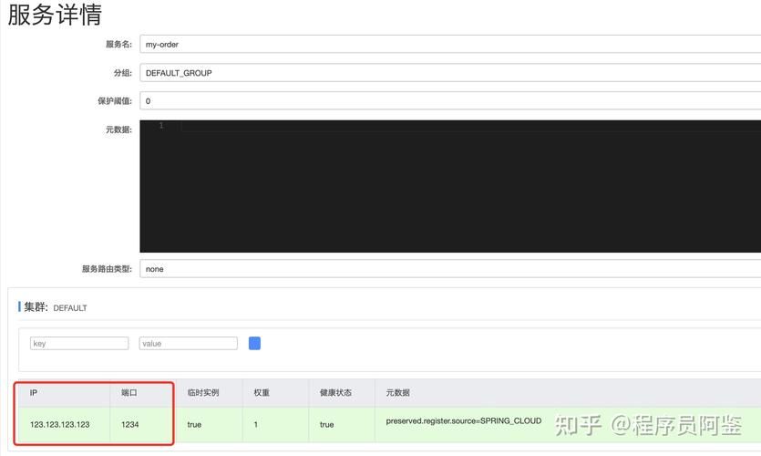This screenshot has height=456, width=761.
Task: Click line number 1 in metadata editor
Action: (x=161, y=126)
